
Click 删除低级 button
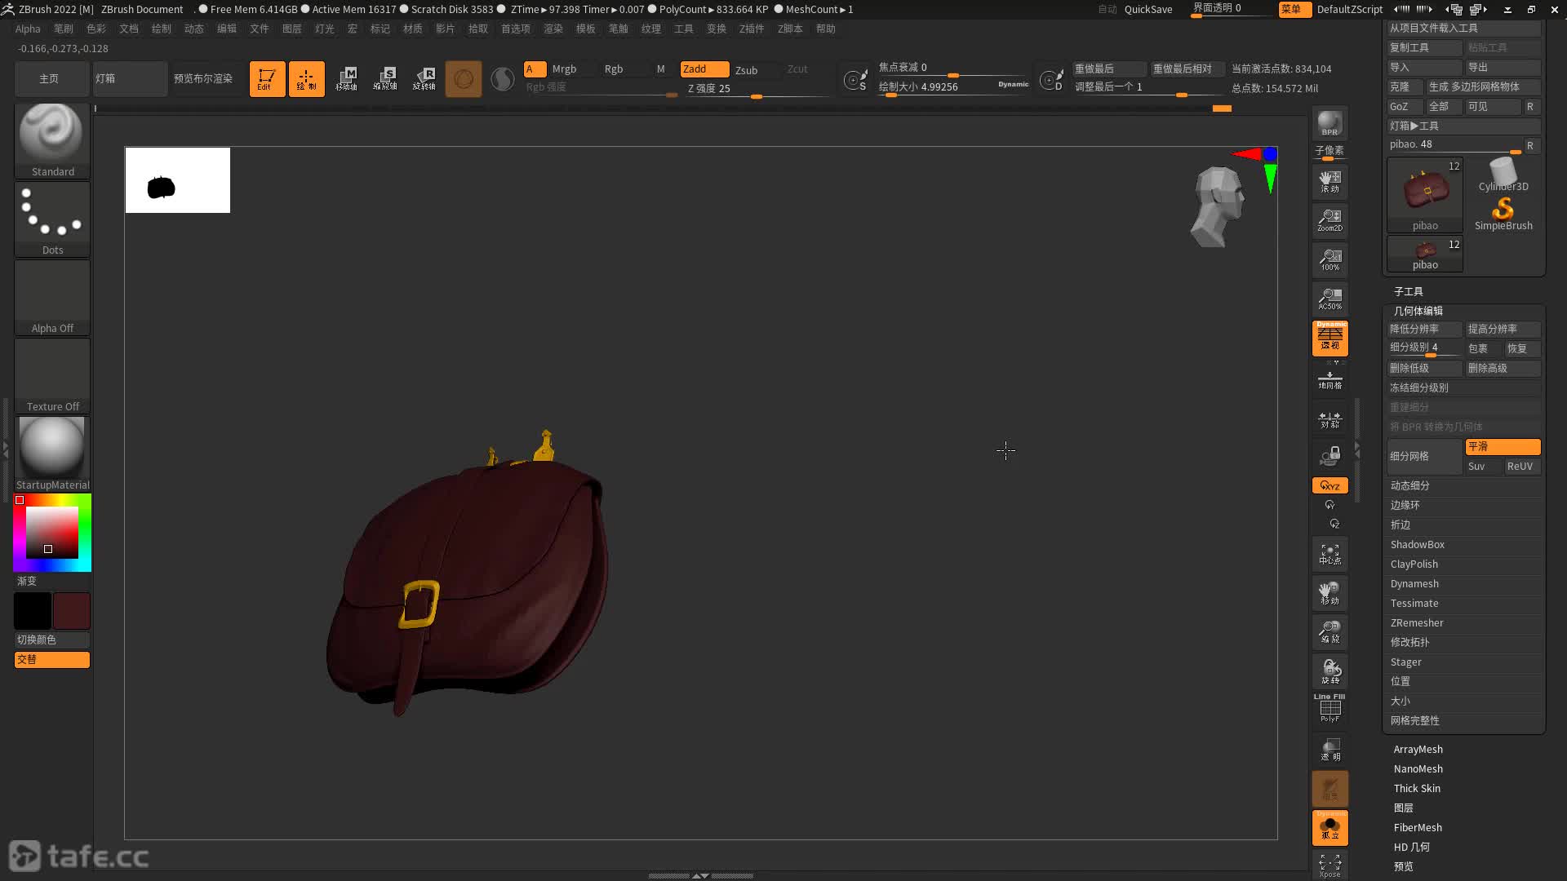pyautogui.click(x=1425, y=368)
